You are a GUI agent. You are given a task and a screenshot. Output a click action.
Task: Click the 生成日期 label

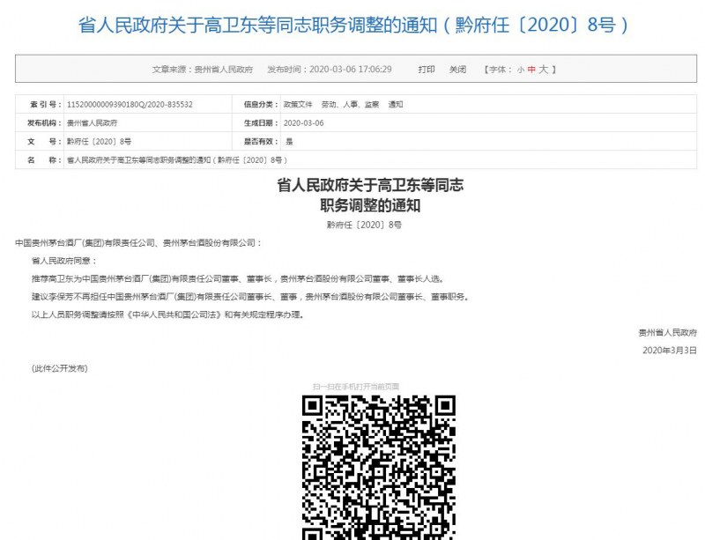click(x=259, y=122)
